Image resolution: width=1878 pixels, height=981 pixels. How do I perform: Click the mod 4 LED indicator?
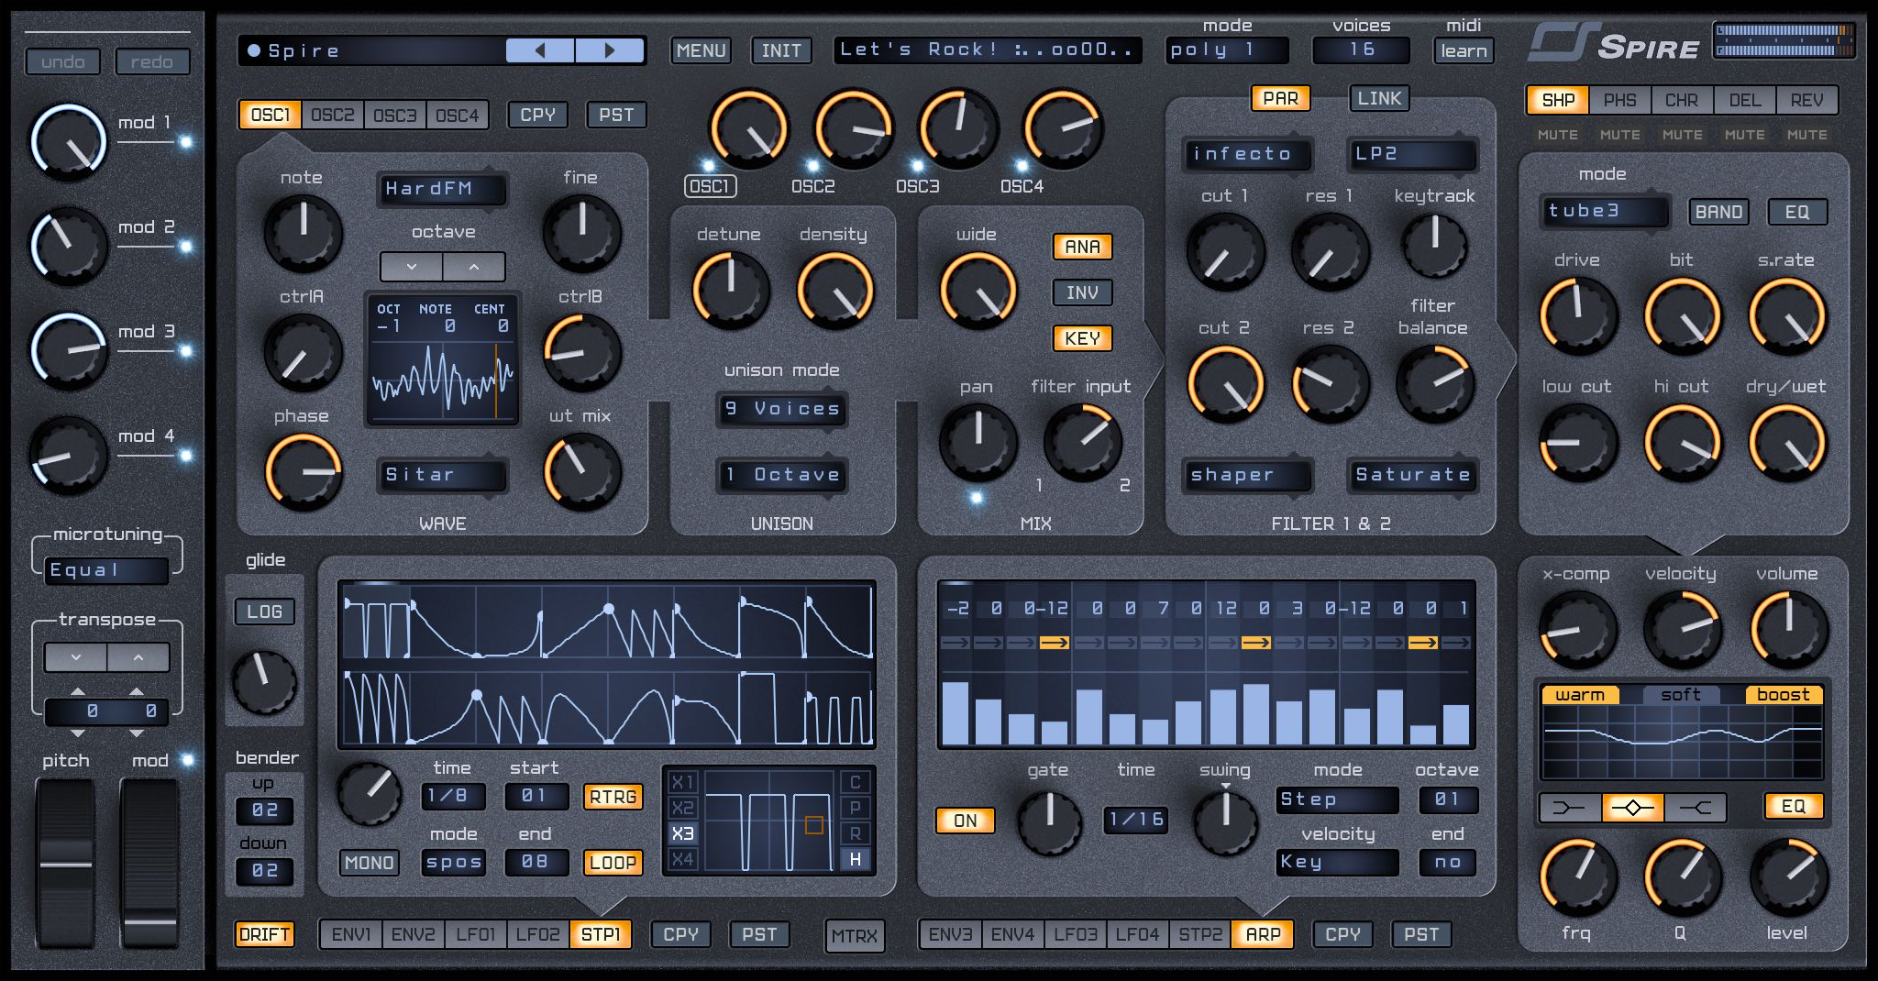(x=186, y=456)
